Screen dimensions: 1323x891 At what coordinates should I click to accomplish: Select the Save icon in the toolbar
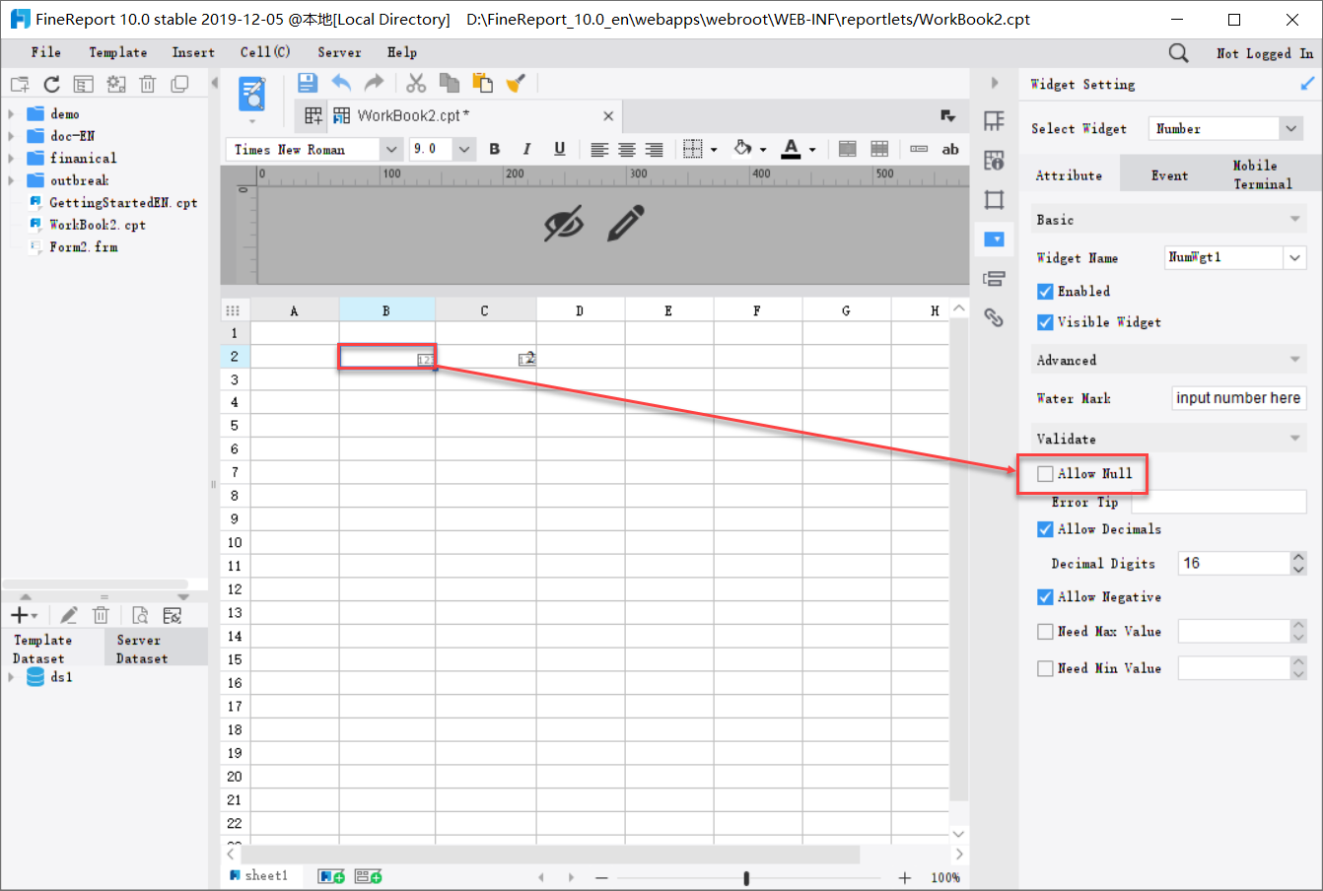coord(307,83)
